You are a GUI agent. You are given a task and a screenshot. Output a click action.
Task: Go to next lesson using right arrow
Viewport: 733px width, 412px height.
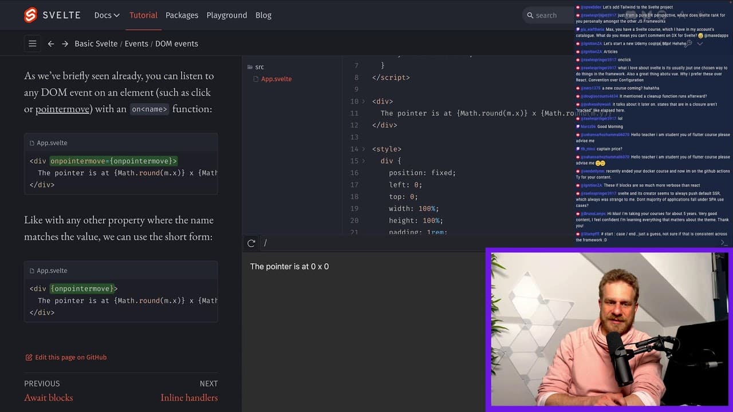coord(65,43)
